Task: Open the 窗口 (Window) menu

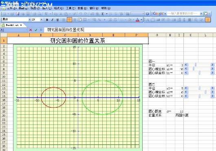Action: tap(94, 8)
